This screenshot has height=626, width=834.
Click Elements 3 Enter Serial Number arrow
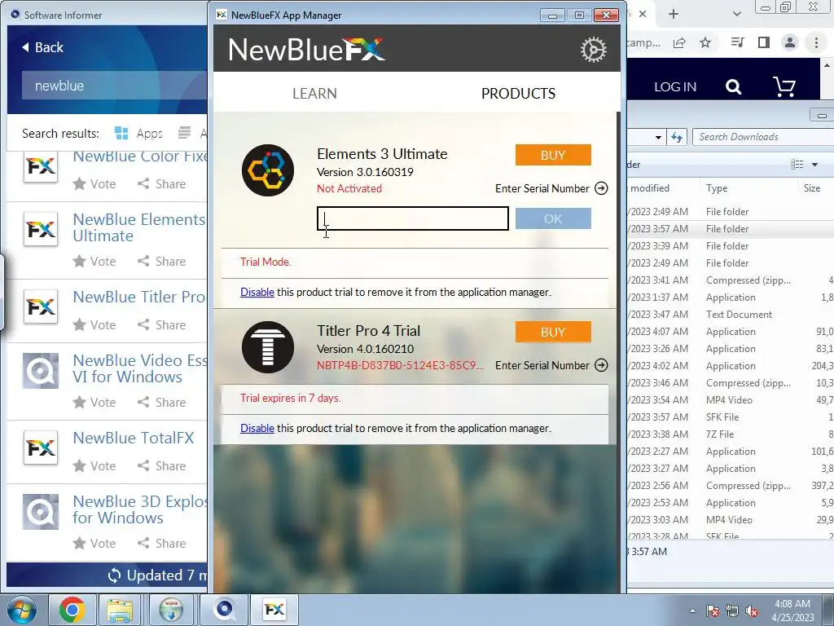pos(601,188)
